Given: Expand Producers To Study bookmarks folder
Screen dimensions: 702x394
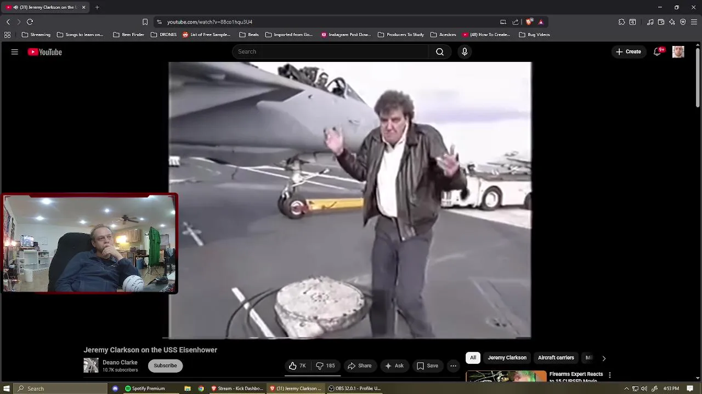Looking at the screenshot, I should point(401,34).
